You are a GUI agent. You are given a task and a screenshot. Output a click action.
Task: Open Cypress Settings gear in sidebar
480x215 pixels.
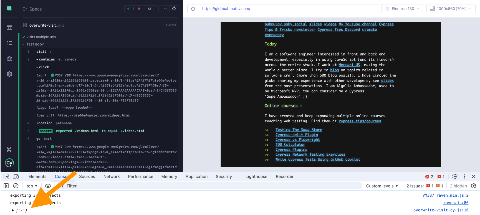coord(9,74)
